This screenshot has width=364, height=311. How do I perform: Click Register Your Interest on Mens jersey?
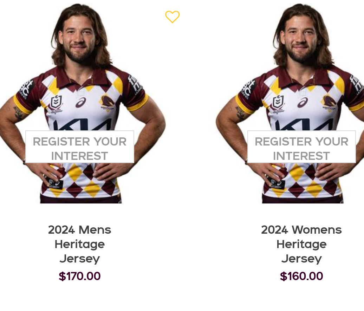pyautogui.click(x=80, y=147)
